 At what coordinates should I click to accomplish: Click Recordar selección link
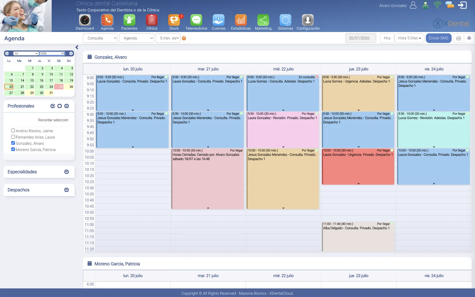point(53,120)
